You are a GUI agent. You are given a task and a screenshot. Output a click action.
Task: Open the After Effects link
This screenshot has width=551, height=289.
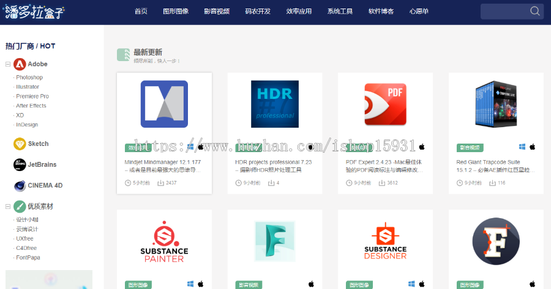click(31, 106)
